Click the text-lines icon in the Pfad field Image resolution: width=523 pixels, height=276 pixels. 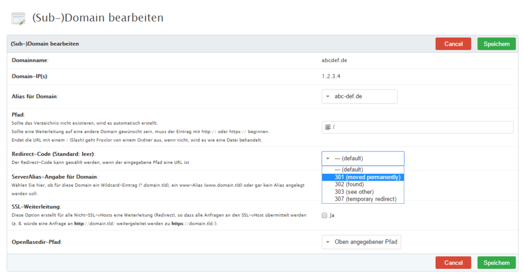328,127
